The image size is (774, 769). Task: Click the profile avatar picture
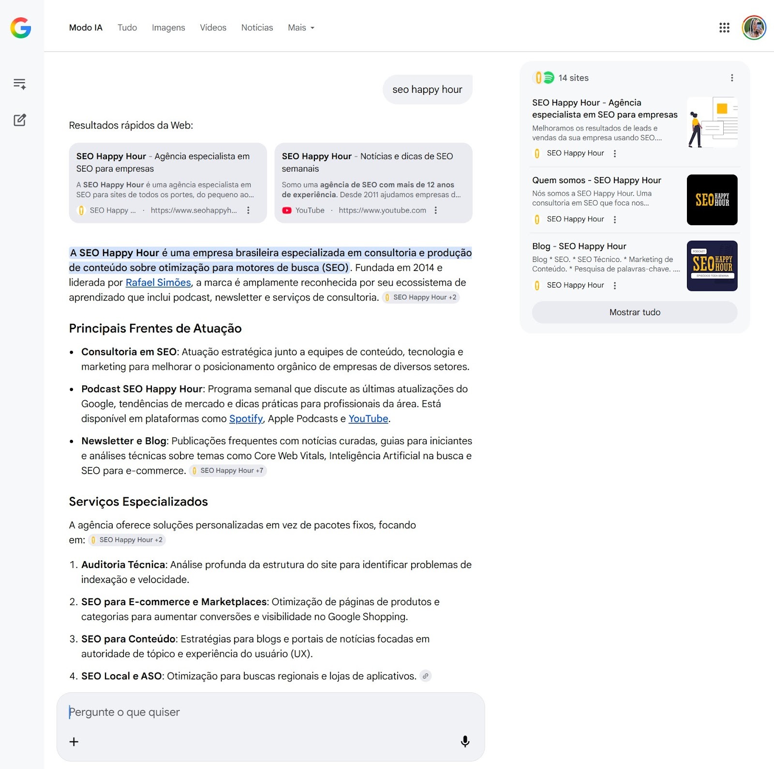click(x=754, y=28)
